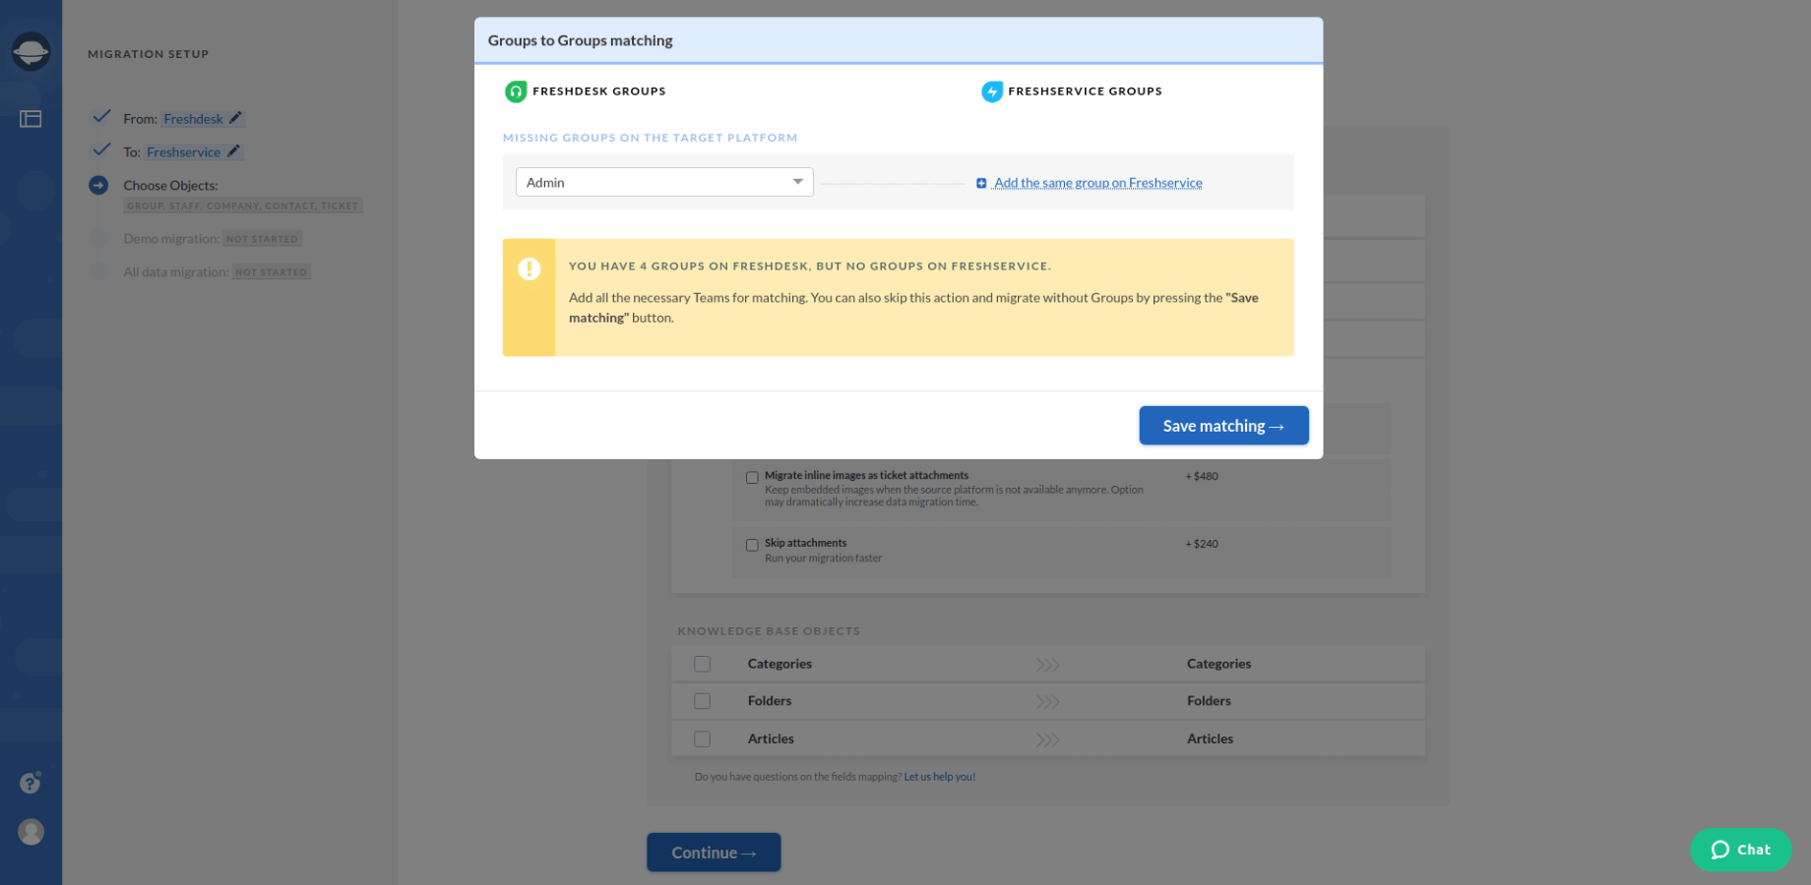
Task: Click the Migration Setup heading
Action: pos(149,54)
